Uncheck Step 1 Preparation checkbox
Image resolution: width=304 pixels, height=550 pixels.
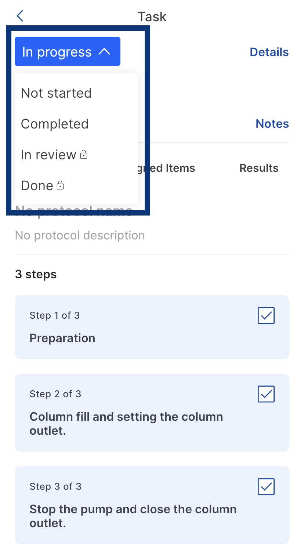point(266,315)
